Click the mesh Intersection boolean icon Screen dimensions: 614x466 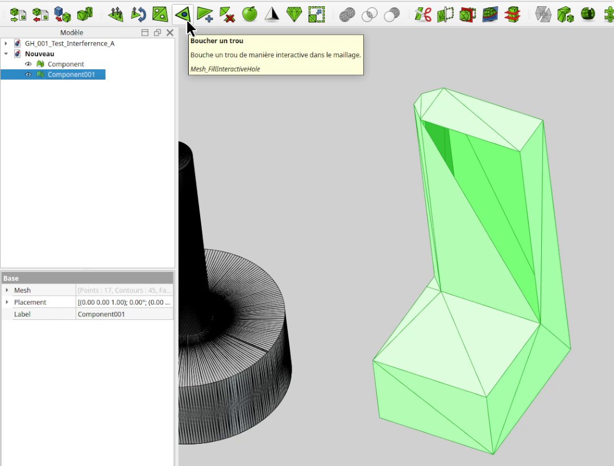click(370, 14)
